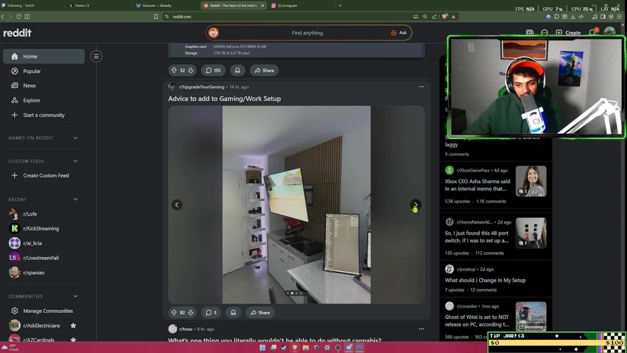The image size is (627, 353).
Task: Select Home in the left sidebar
Action: [x=44, y=56]
